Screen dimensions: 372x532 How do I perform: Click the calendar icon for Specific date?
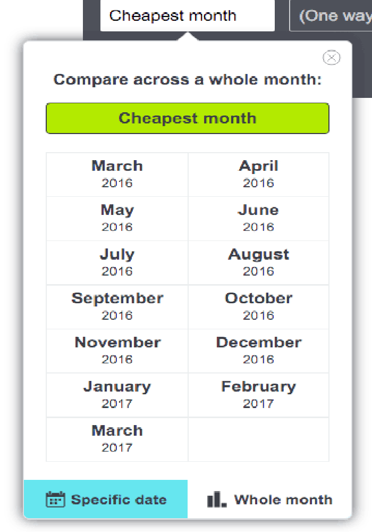pyautogui.click(x=55, y=499)
